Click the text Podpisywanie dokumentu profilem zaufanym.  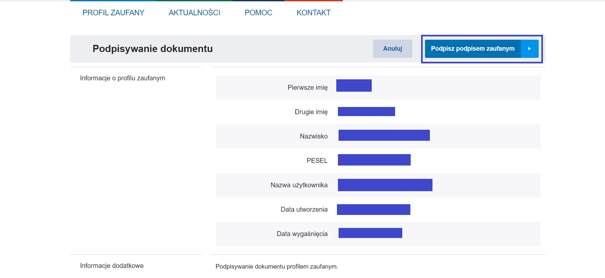point(277,267)
